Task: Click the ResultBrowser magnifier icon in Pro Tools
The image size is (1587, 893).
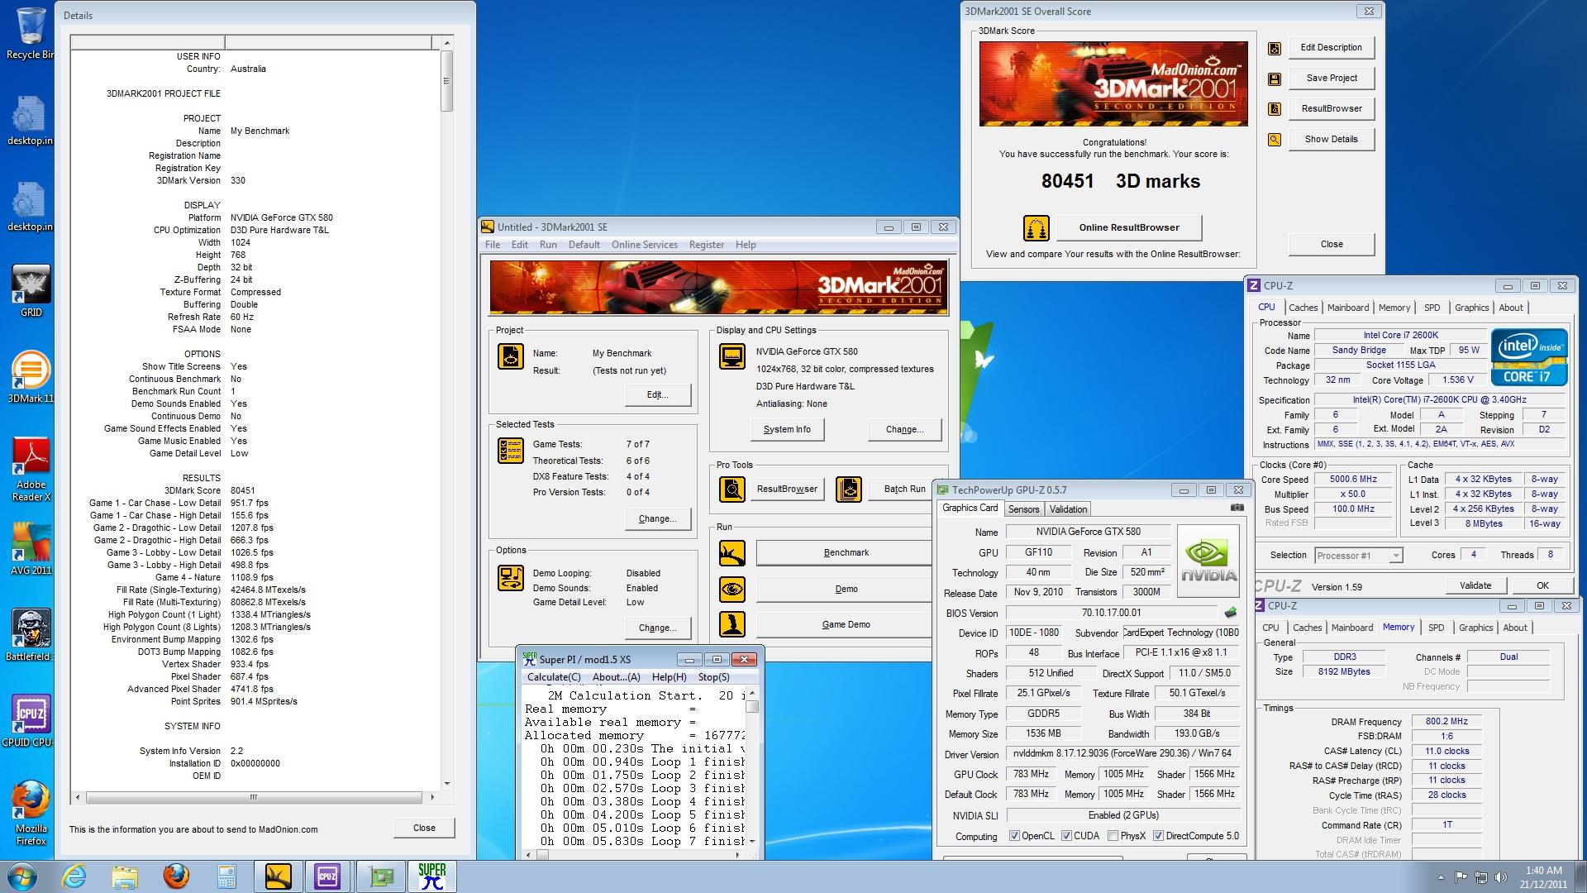Action: pyautogui.click(x=732, y=489)
